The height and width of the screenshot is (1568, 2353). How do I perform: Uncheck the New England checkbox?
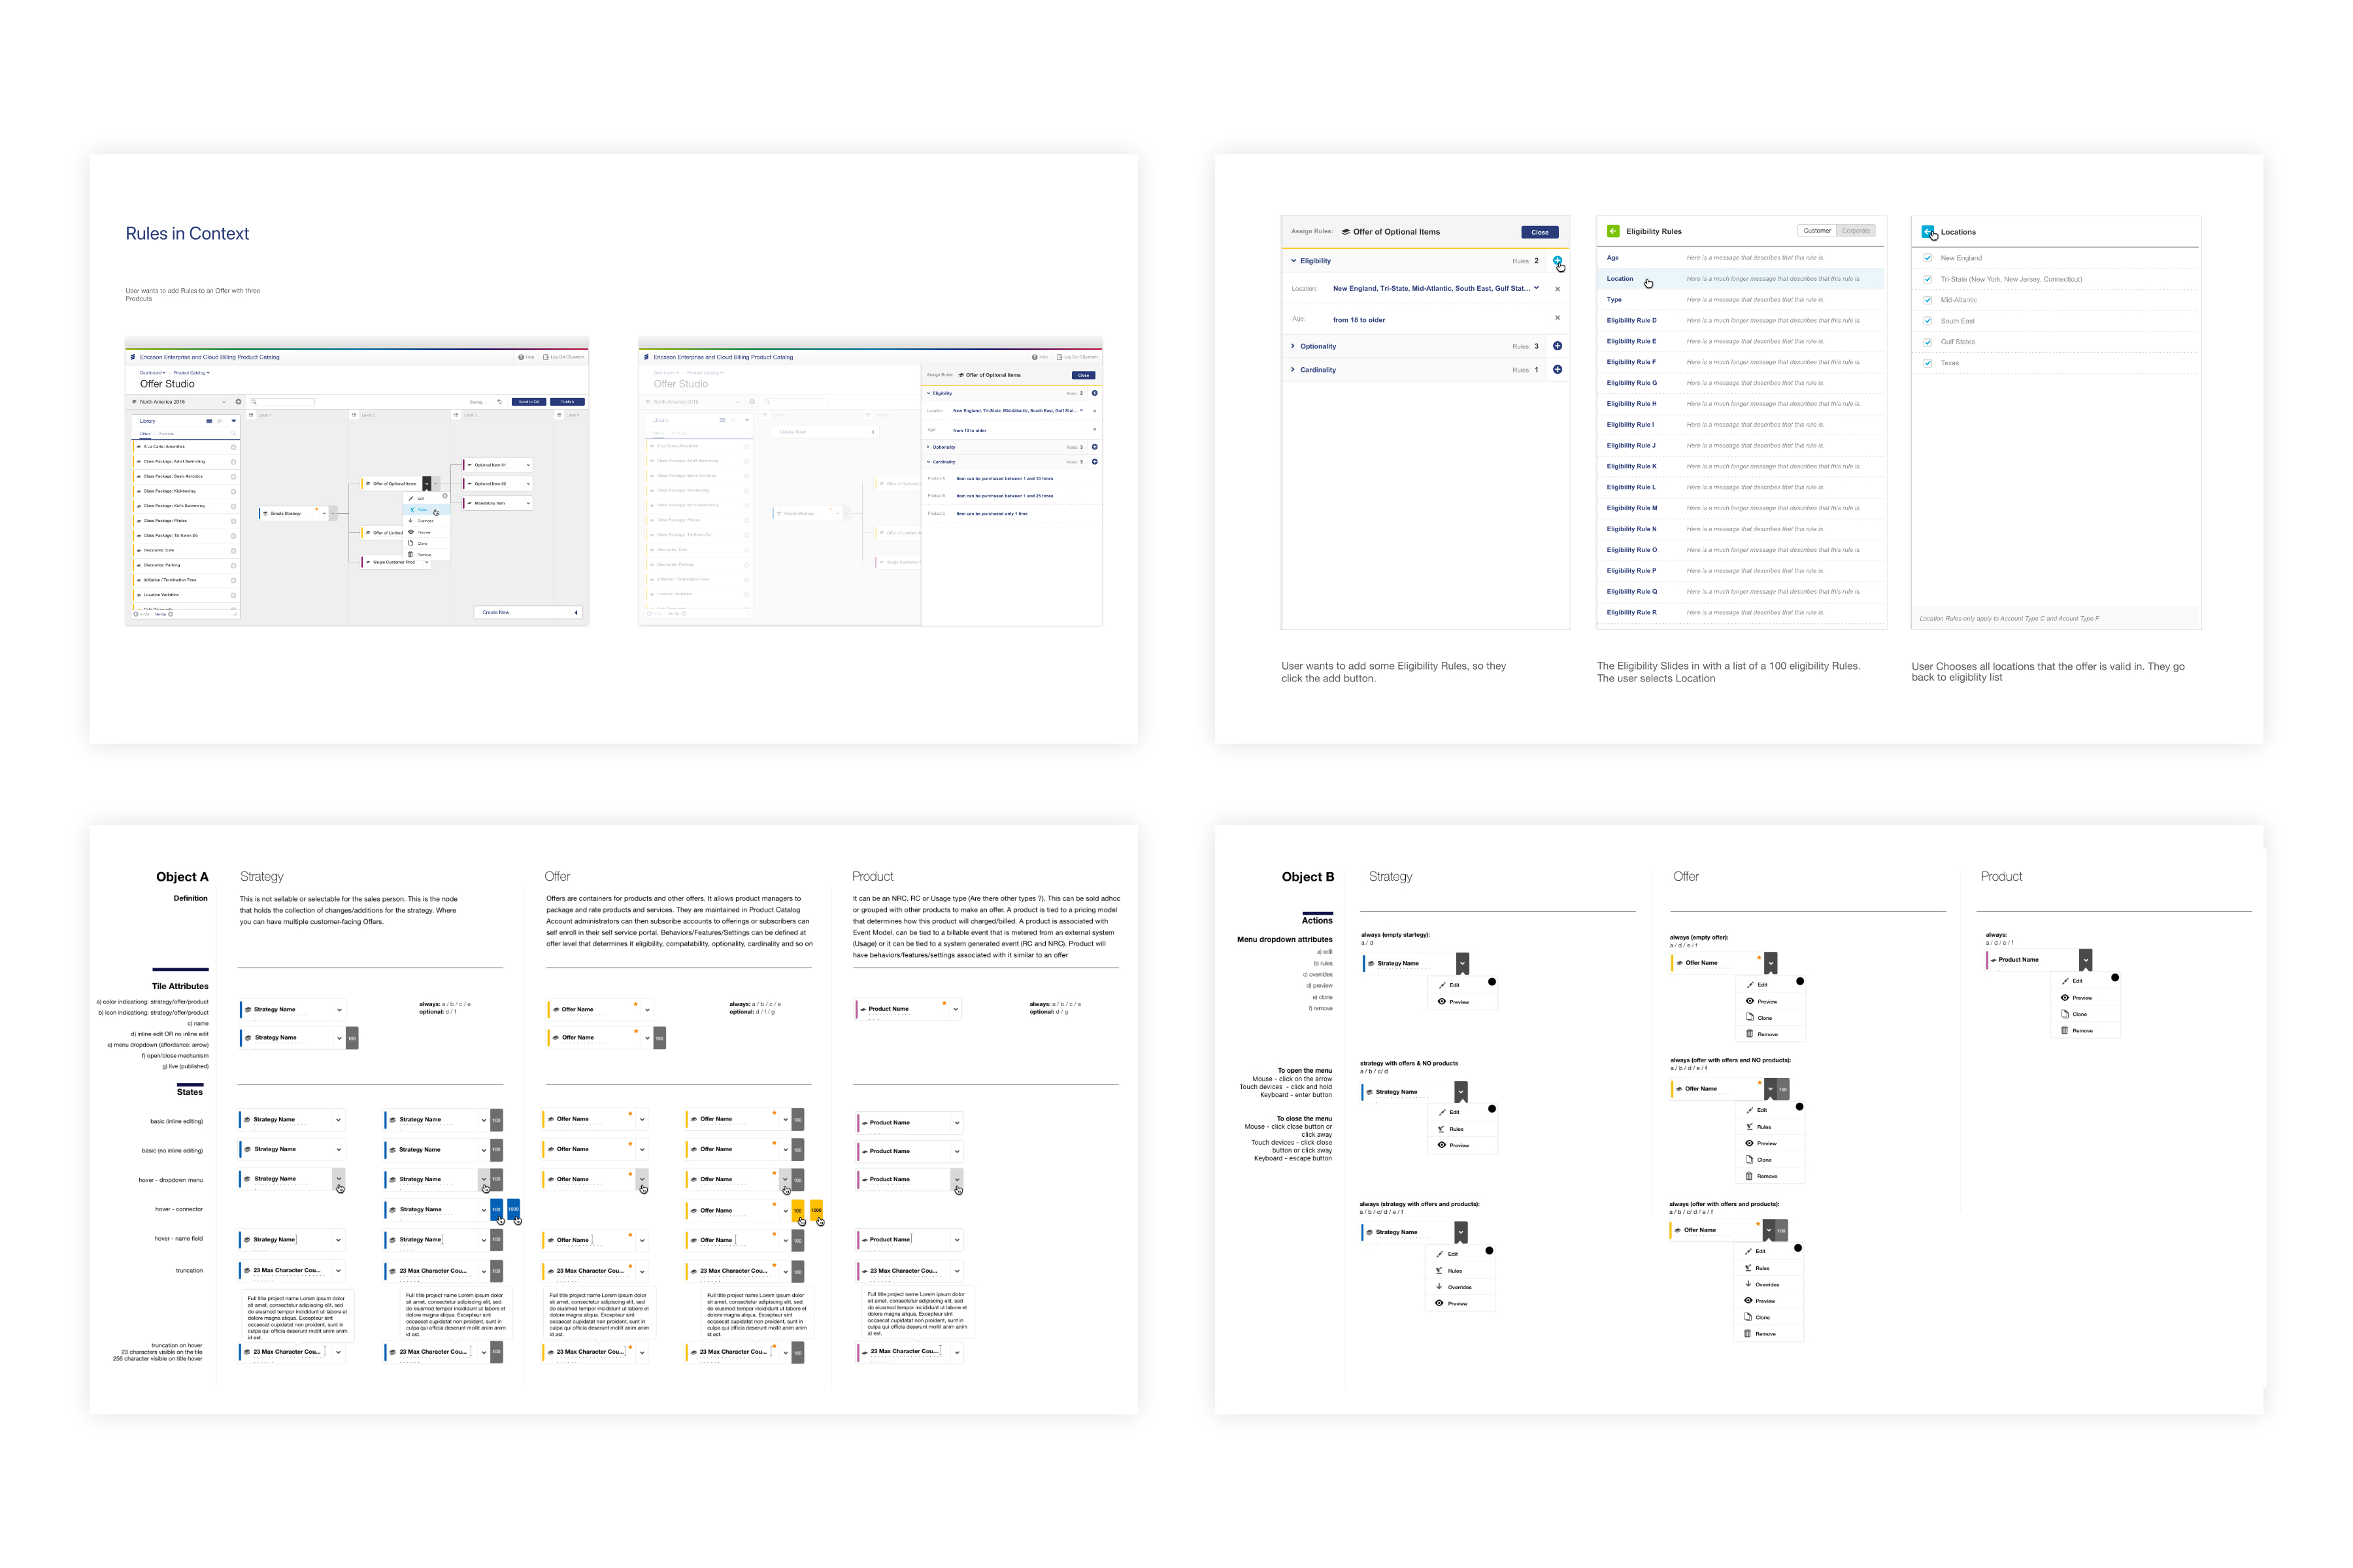1927,258
